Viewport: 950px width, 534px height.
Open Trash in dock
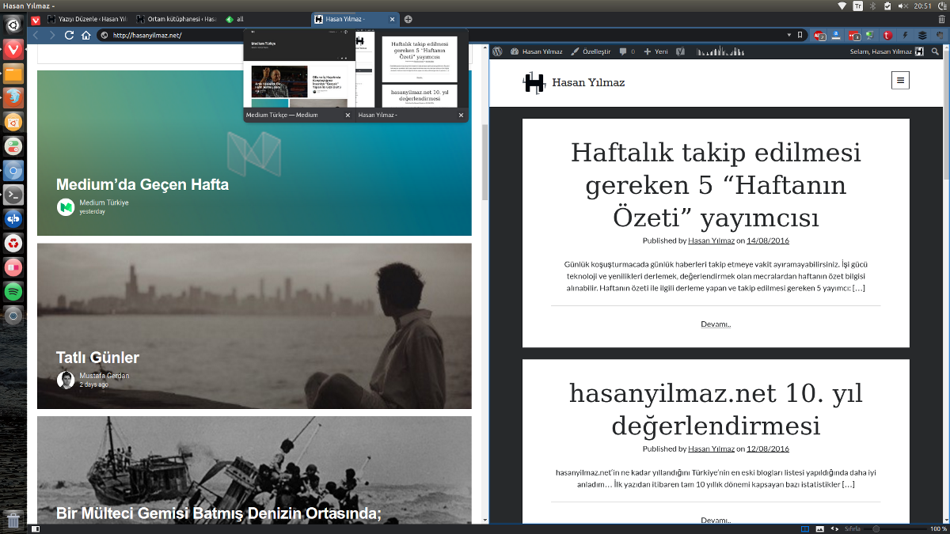pyautogui.click(x=13, y=520)
